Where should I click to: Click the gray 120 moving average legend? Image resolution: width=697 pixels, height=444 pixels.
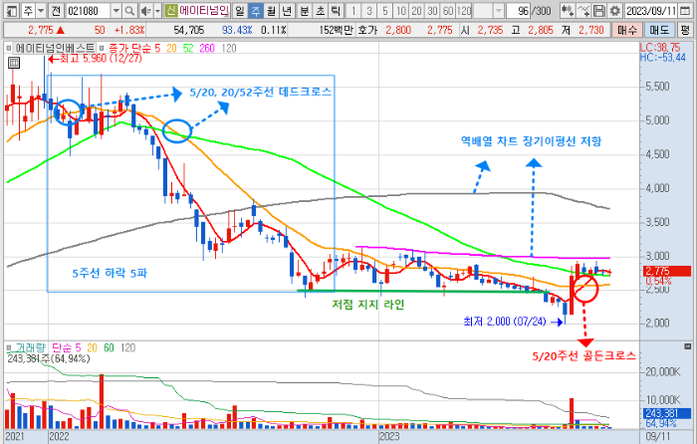coord(228,48)
